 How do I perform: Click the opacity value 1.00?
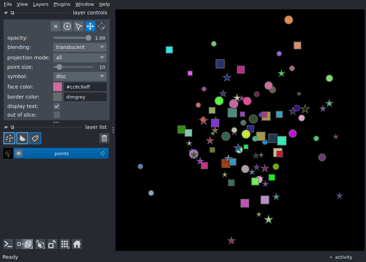point(100,38)
